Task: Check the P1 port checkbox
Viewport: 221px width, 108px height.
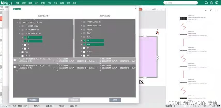Action: click(x=84, y=48)
